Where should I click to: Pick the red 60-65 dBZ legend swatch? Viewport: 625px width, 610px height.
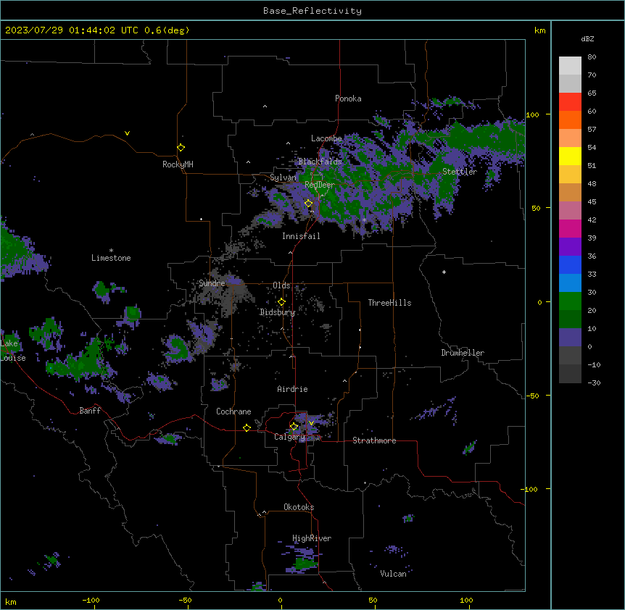click(x=570, y=102)
